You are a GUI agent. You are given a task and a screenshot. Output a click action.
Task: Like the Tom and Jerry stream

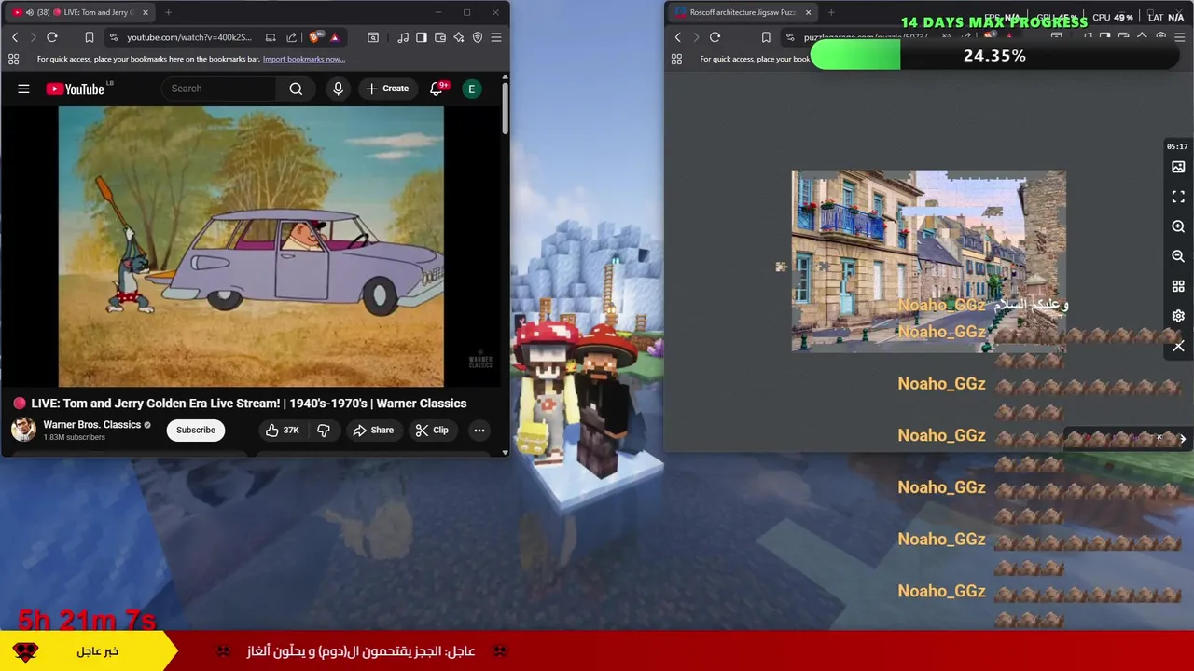coord(282,430)
